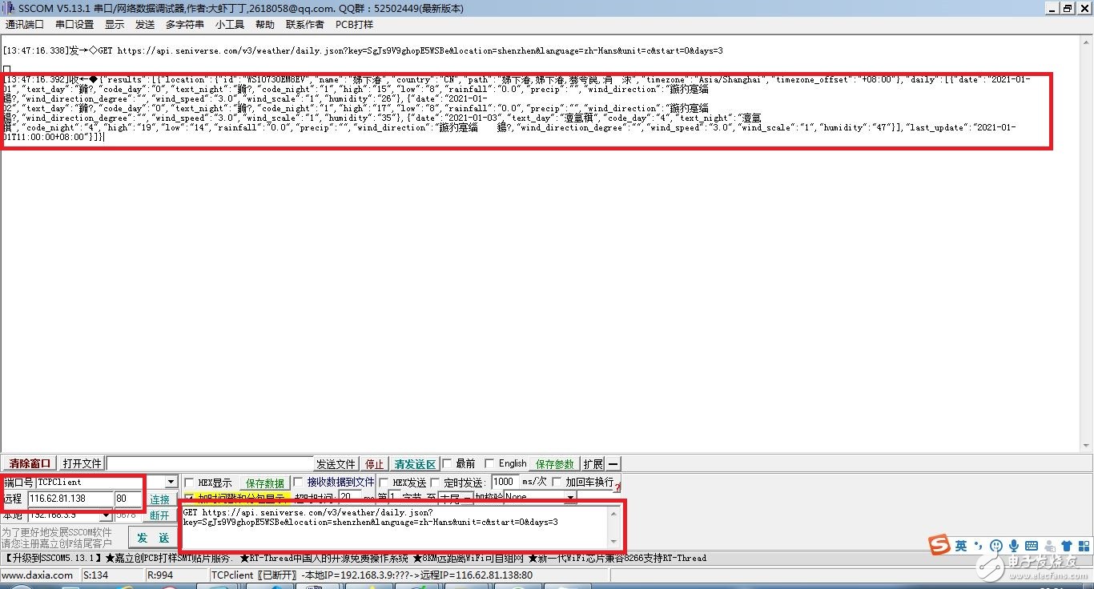Click the 保存参数 button
Image resolution: width=1094 pixels, height=589 pixels.
555,464
